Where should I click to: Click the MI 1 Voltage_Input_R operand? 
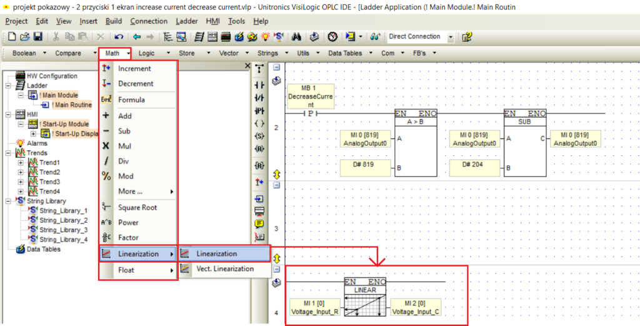click(x=314, y=307)
